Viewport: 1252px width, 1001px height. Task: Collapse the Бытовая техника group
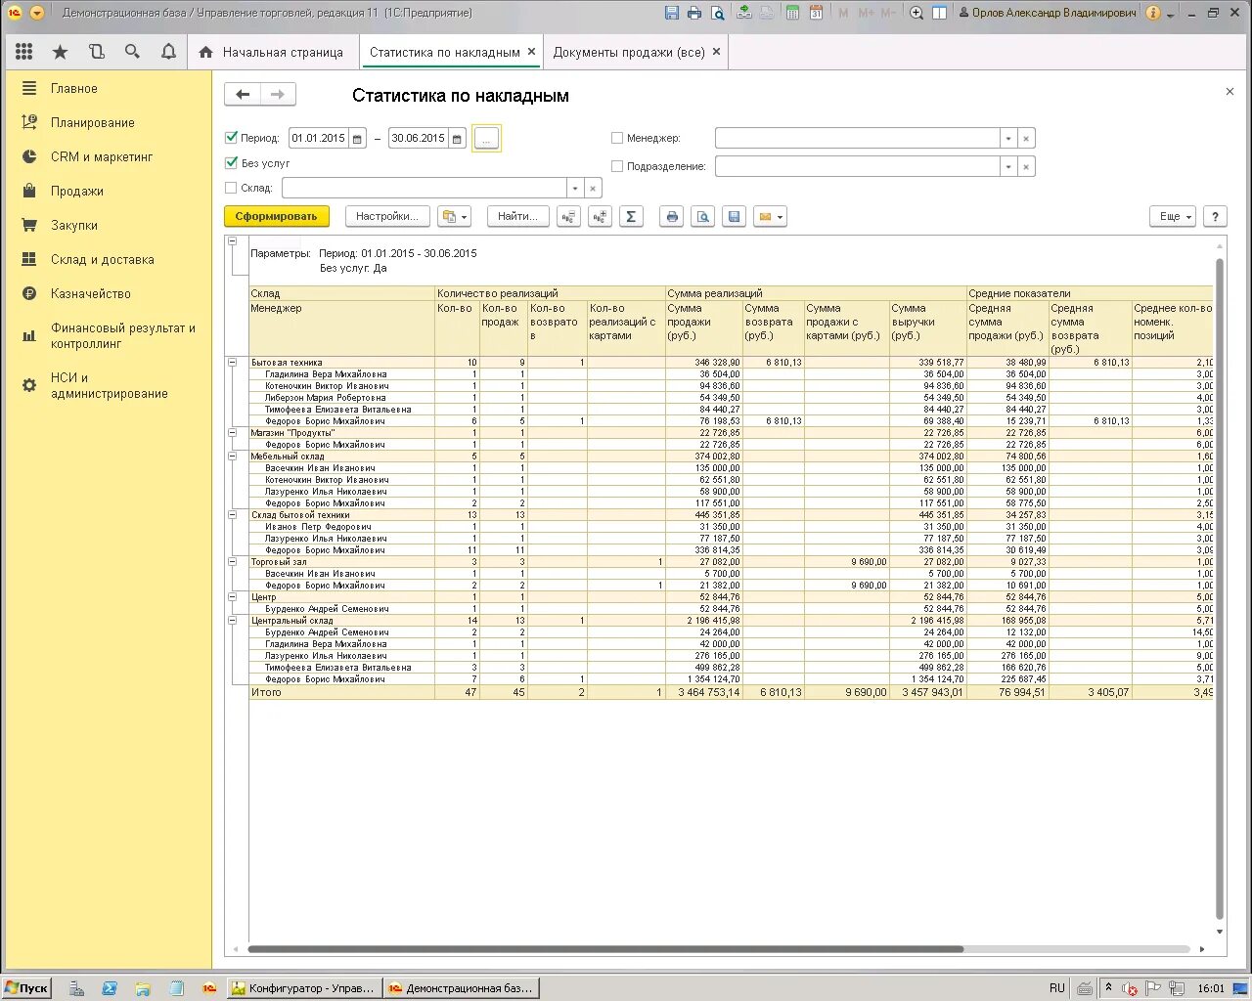233,363
